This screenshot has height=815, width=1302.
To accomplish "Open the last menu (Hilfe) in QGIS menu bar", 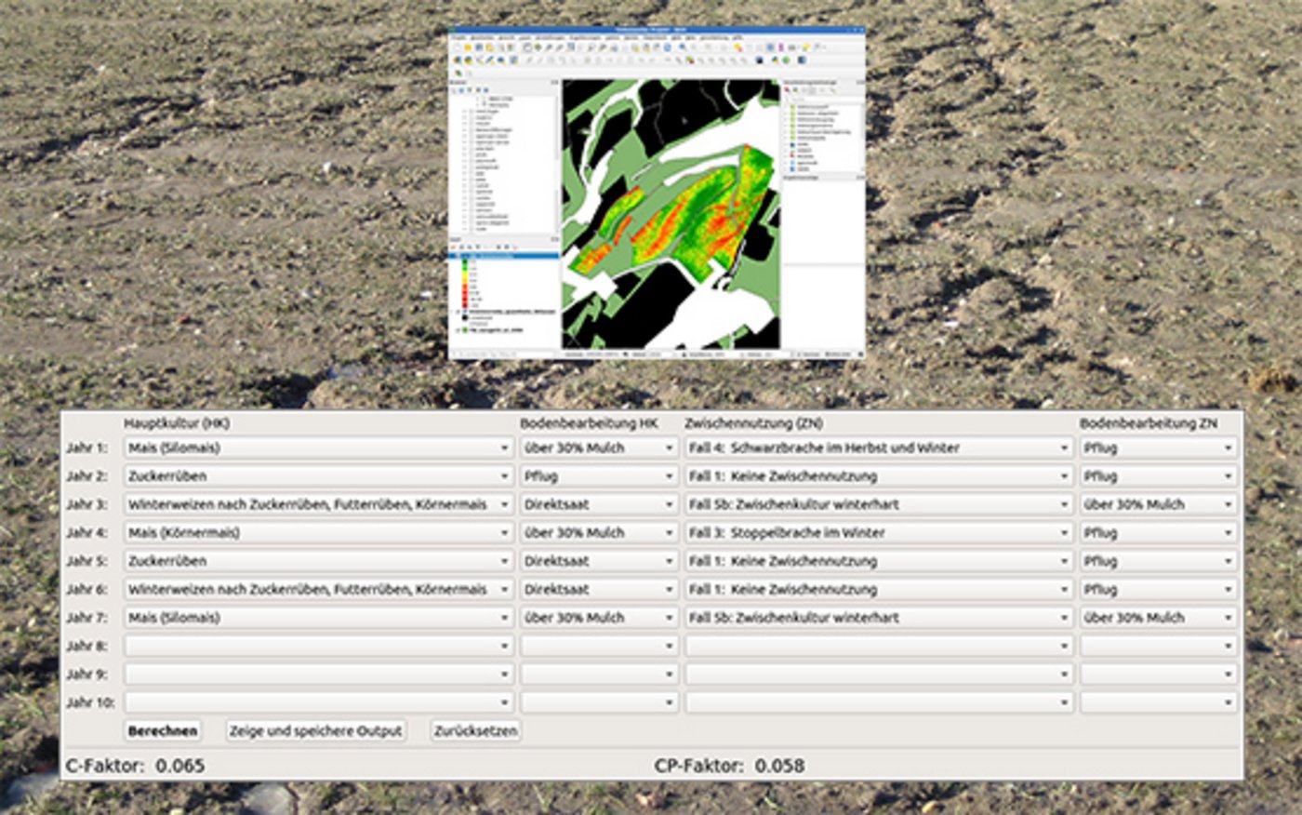I will point(737,38).
